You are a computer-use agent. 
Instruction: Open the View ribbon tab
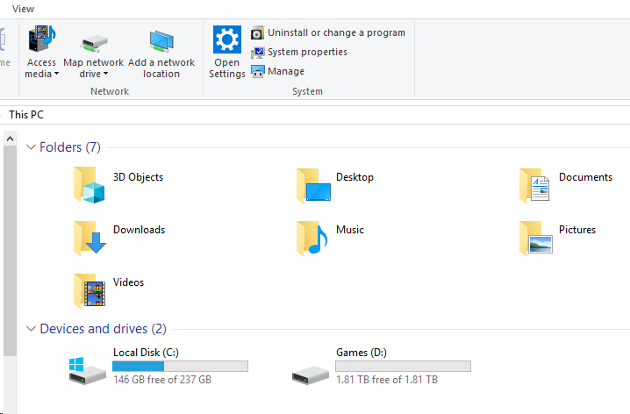click(x=23, y=9)
